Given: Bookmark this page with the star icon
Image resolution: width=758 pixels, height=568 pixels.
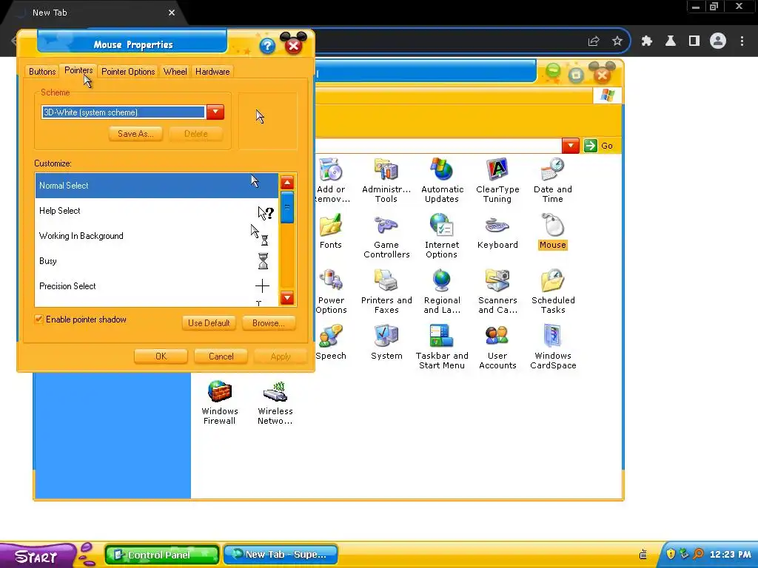Looking at the screenshot, I should click(617, 41).
